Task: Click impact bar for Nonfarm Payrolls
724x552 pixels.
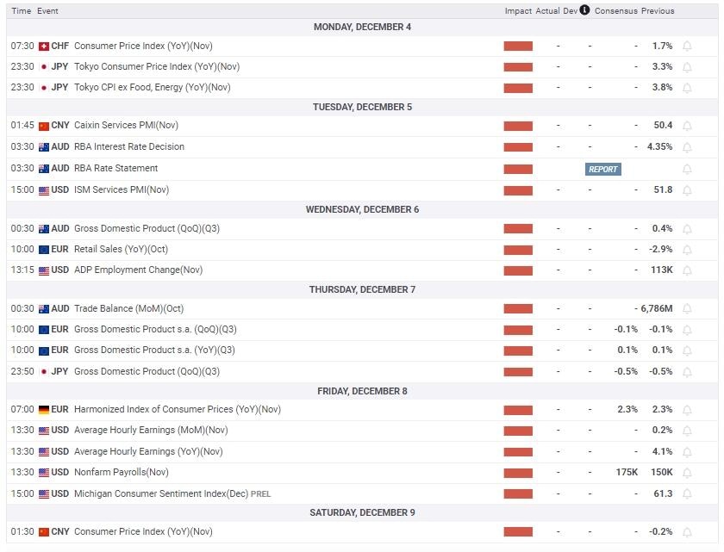Action: 518,473
